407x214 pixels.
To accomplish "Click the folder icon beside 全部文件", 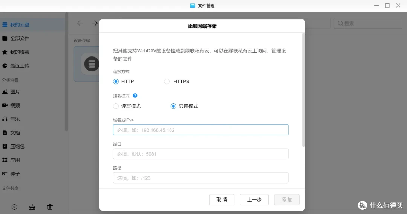I will pos(5,38).
